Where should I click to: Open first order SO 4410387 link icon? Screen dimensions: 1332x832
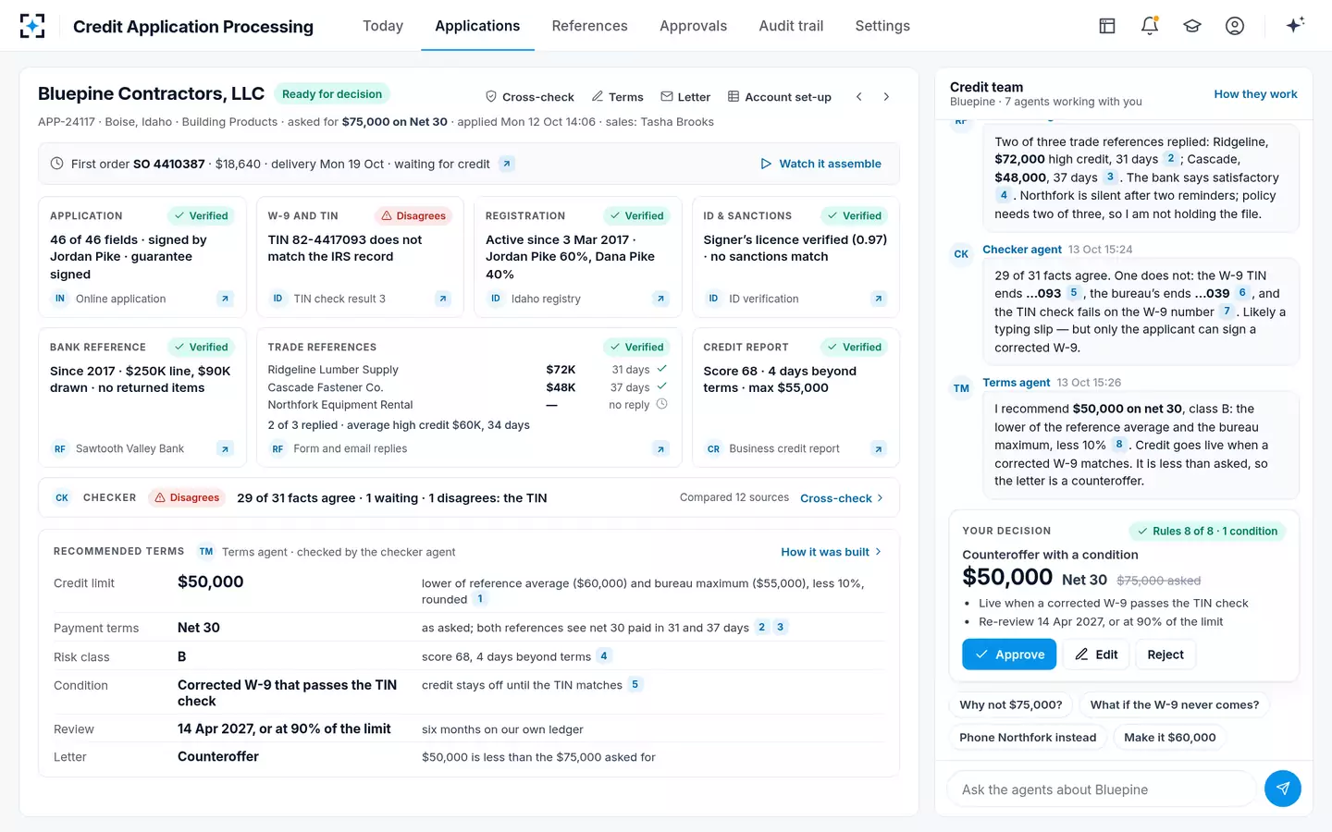pyautogui.click(x=507, y=164)
